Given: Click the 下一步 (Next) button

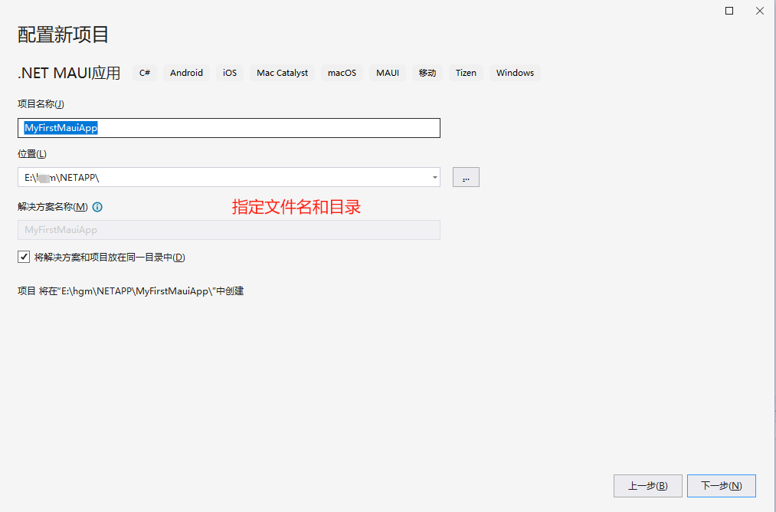Looking at the screenshot, I should [721, 485].
